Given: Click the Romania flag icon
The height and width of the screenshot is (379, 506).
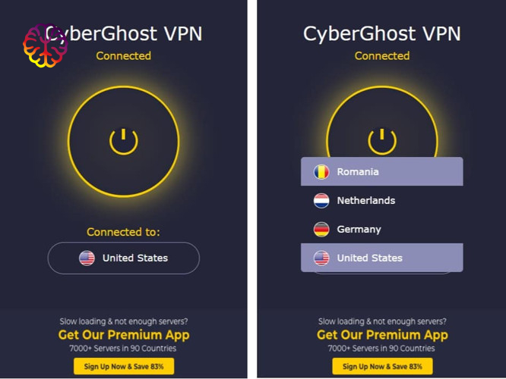Looking at the screenshot, I should [321, 171].
